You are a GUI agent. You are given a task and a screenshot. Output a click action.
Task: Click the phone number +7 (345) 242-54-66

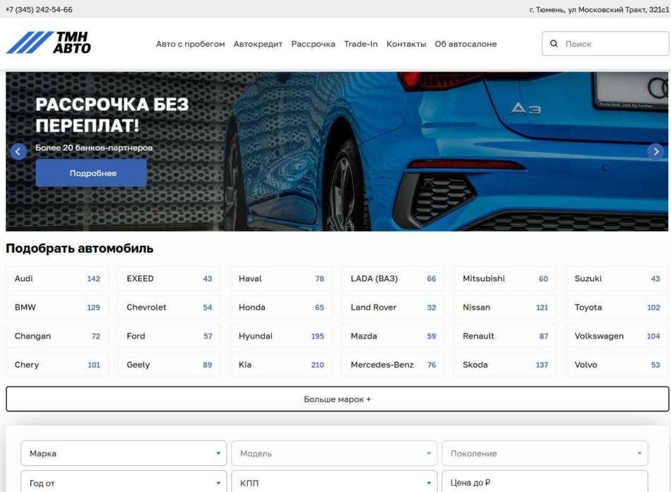[39, 9]
